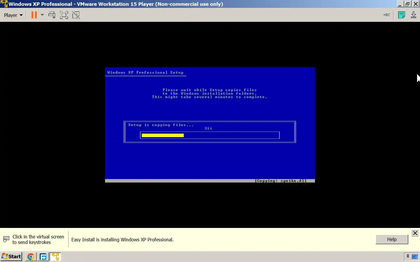Select VMware Player taskbar button
The height and width of the screenshot is (262, 420).
[x=55, y=257]
